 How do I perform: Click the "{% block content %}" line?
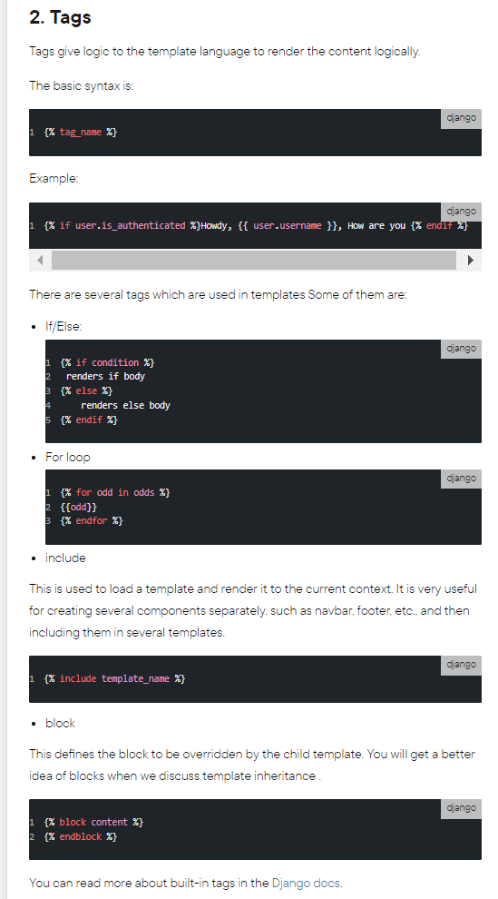93,822
